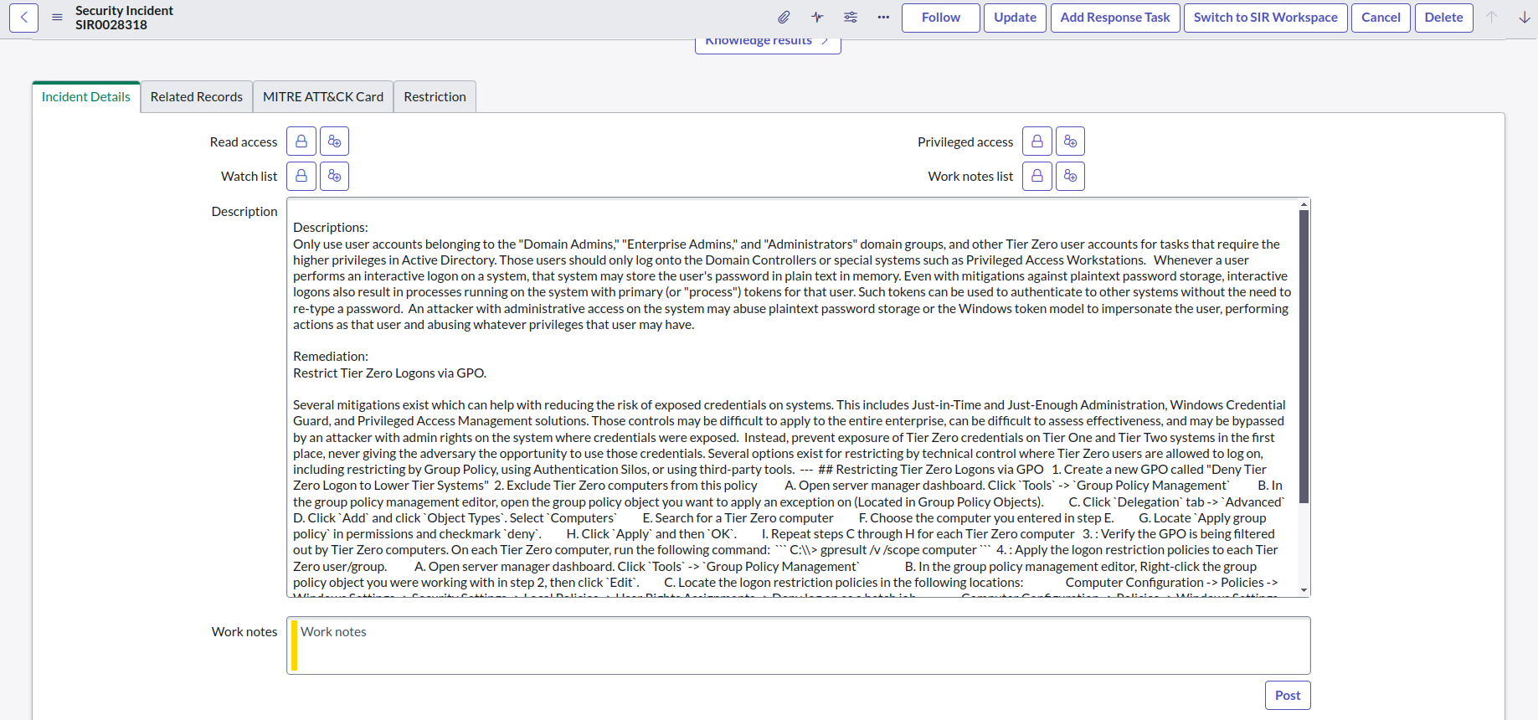
Task: Open the Restriction tab
Action: click(435, 96)
